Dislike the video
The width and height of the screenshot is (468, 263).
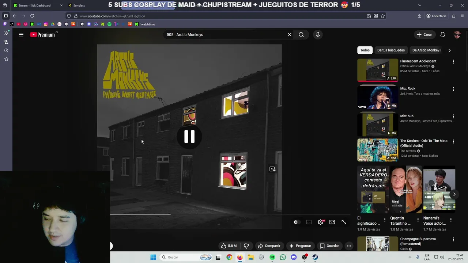point(246,246)
